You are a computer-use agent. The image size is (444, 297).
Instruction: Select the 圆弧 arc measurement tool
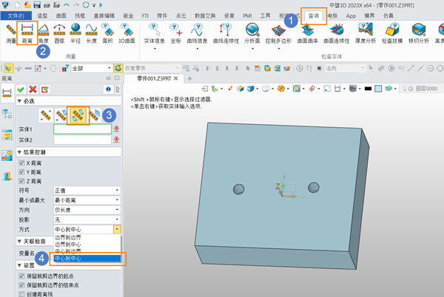pos(59,33)
